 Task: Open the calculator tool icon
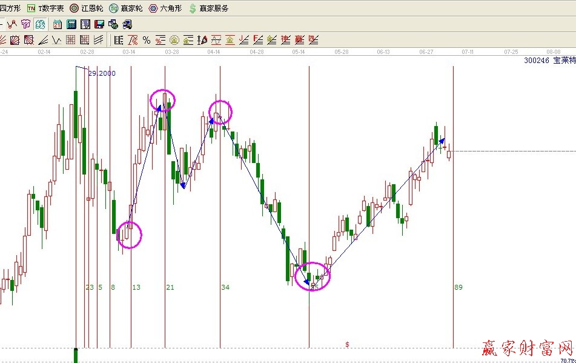pyautogui.click(x=71, y=24)
